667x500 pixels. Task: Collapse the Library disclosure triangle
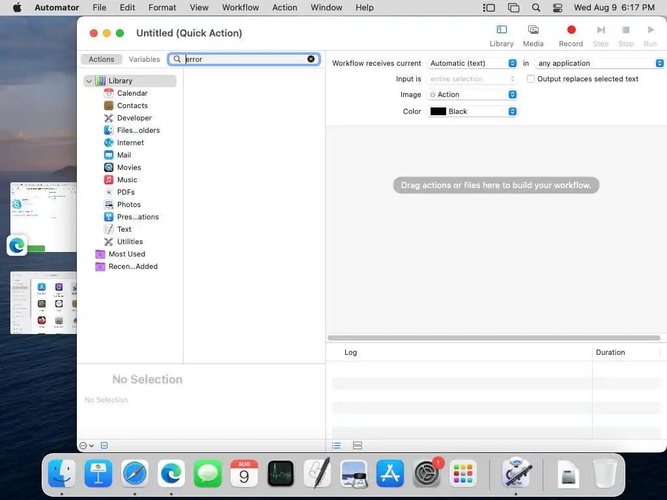(89, 81)
